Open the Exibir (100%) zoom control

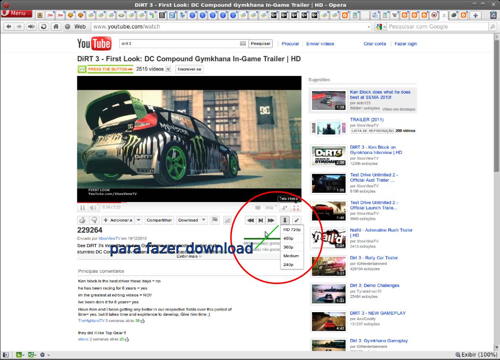click(x=476, y=355)
